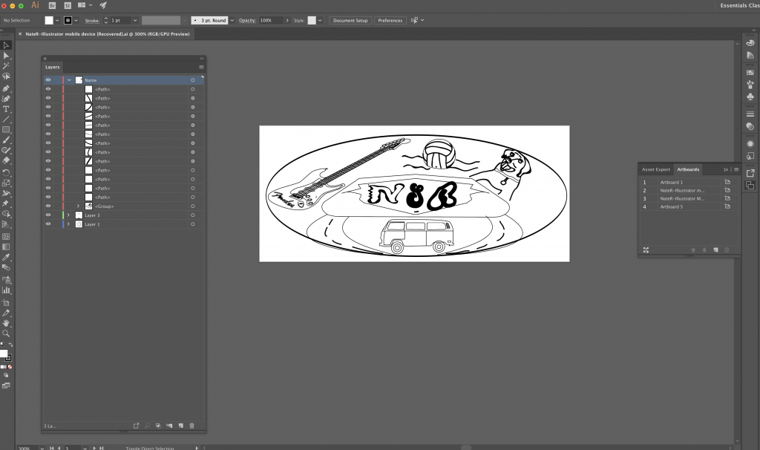Expand Layer 3 disclosure triangle

(x=68, y=215)
